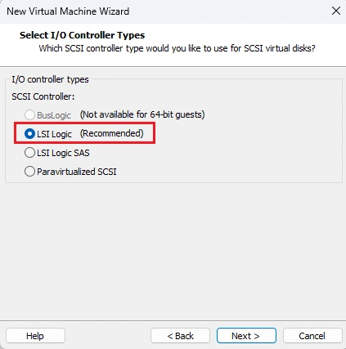Go back with the < Back button
Image resolution: width=346 pixels, height=349 pixels.
(x=180, y=336)
